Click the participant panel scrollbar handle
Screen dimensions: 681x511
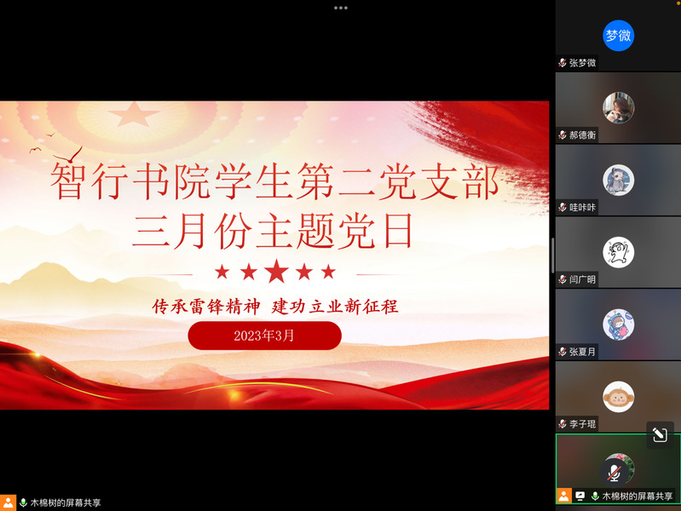coord(552,255)
